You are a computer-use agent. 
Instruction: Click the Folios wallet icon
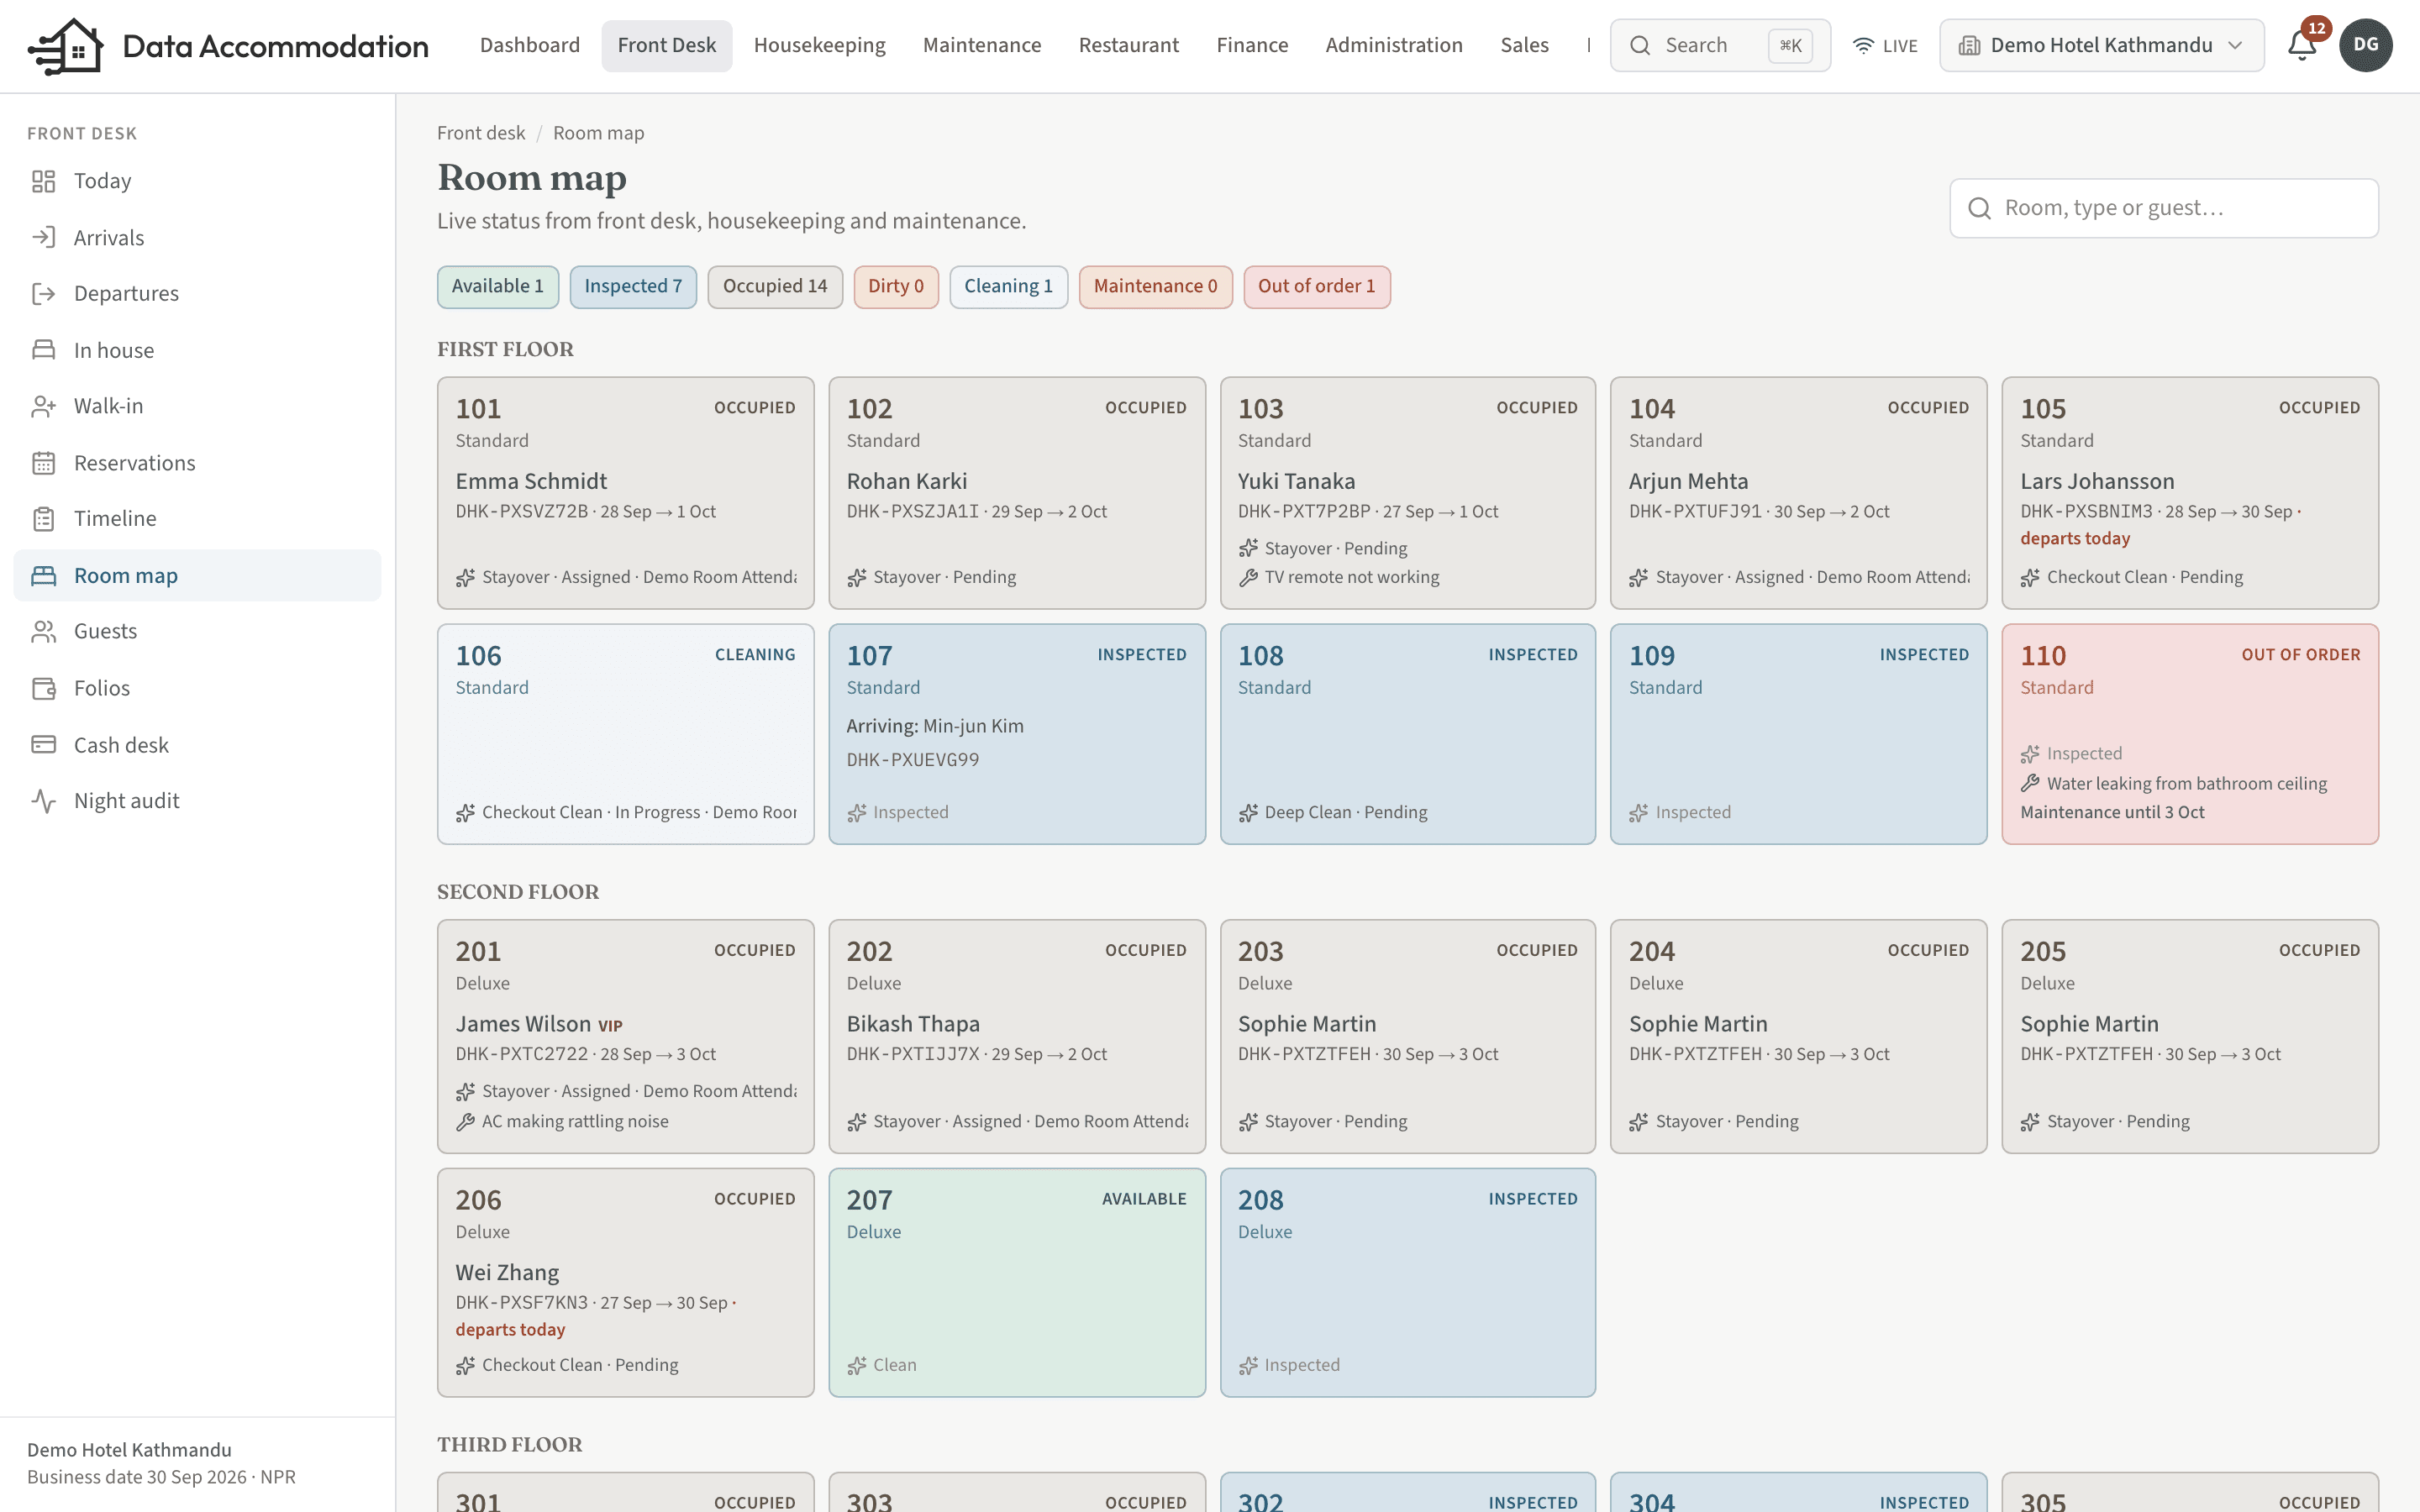pyautogui.click(x=43, y=688)
